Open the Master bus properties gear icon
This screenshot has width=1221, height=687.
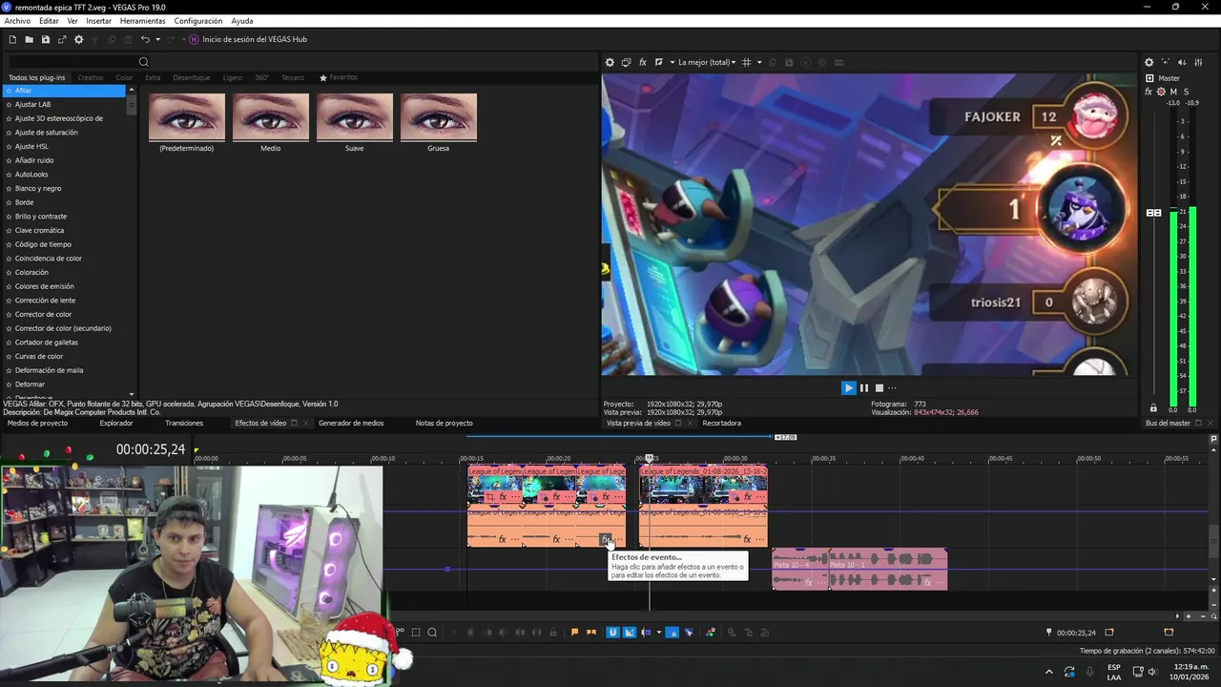pos(1149,62)
